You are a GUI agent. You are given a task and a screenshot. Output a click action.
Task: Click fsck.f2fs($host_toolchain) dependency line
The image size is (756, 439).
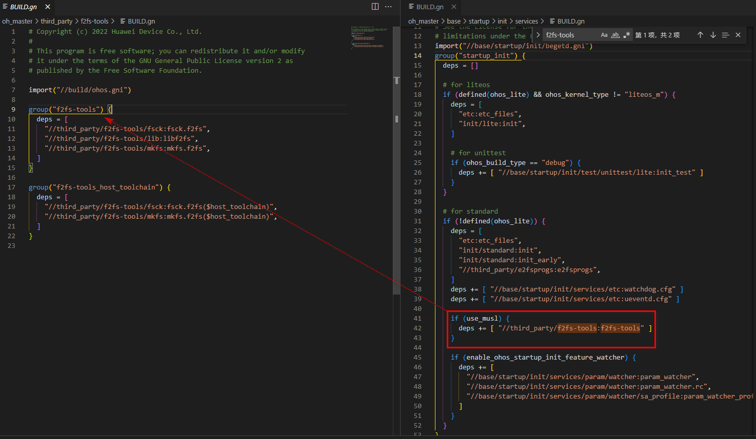click(161, 206)
